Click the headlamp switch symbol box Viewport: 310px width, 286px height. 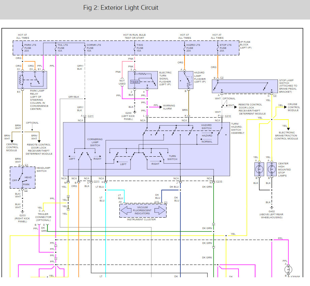23,178
